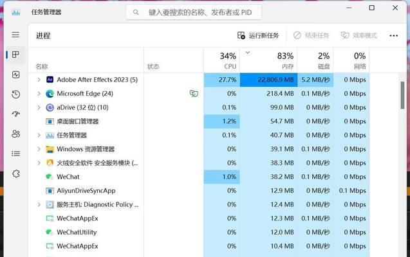Open the Services sidebar icon
This screenshot has width=410, height=257.
click(x=15, y=173)
